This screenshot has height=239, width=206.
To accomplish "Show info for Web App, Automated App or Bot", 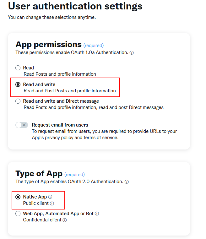I will coord(97,214).
